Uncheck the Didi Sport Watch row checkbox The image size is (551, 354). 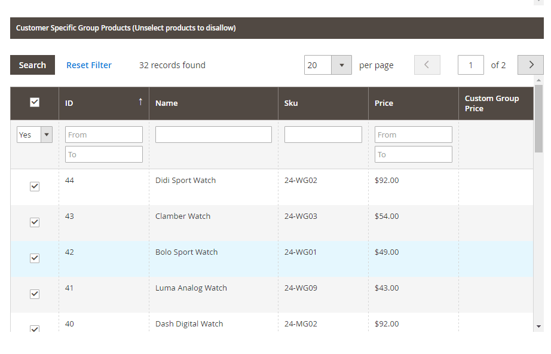tap(35, 187)
